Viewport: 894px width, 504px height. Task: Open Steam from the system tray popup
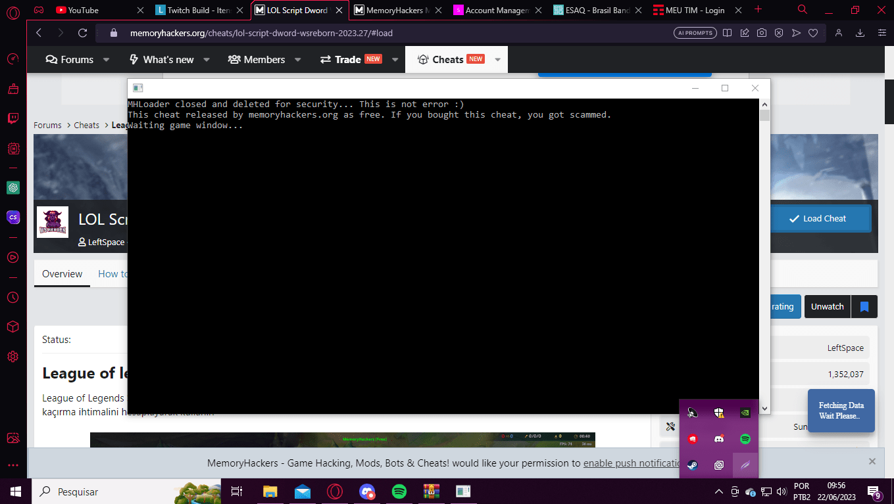[x=693, y=465]
